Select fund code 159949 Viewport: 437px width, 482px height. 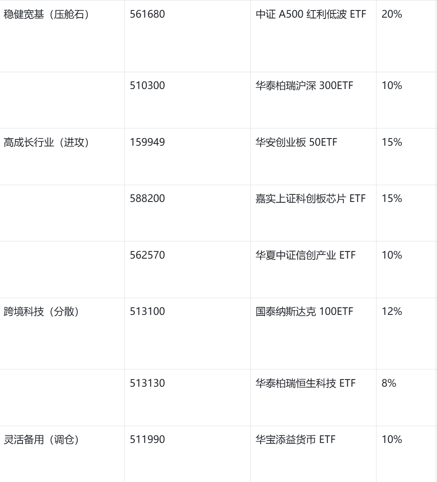pos(147,142)
